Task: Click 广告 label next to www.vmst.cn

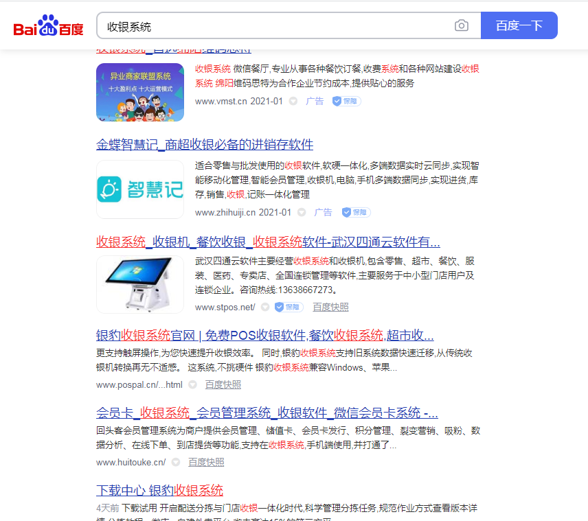Action: (x=315, y=101)
